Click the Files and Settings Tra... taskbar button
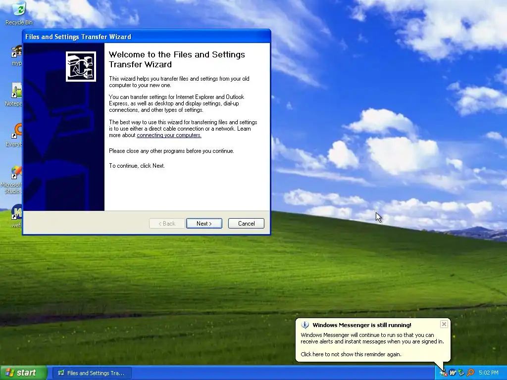The width and height of the screenshot is (507, 380). (92, 373)
